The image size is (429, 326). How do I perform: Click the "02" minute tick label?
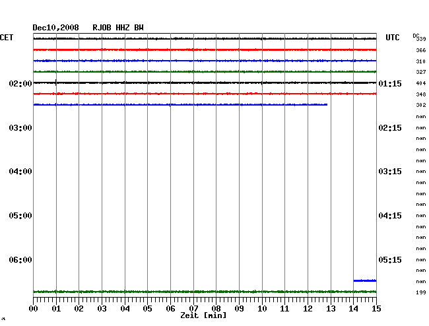(79, 309)
